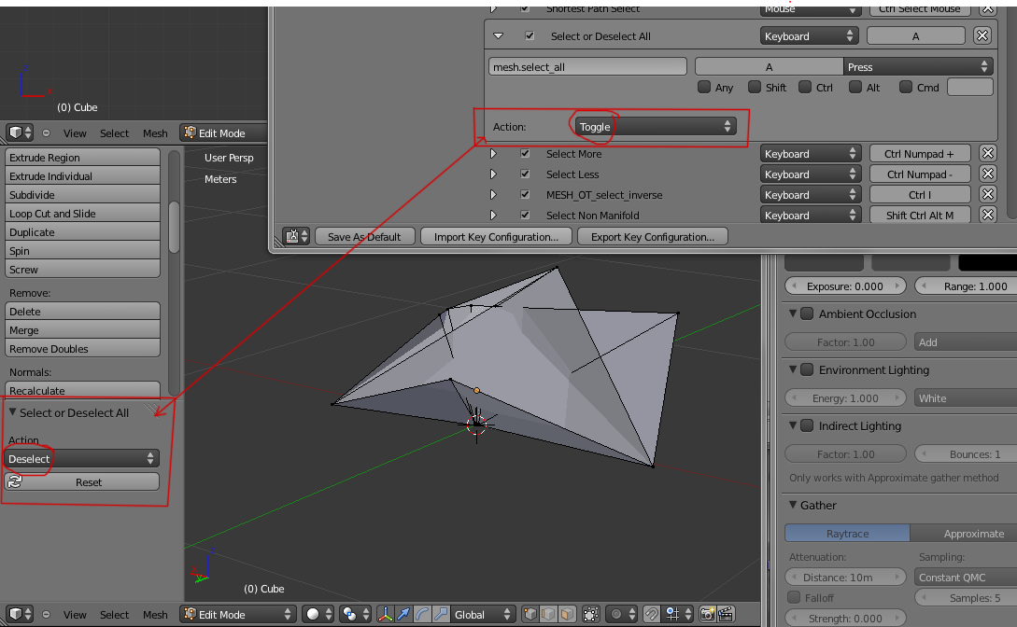Enable the Shift modifier checkbox
The height and width of the screenshot is (627, 1017).
click(755, 87)
